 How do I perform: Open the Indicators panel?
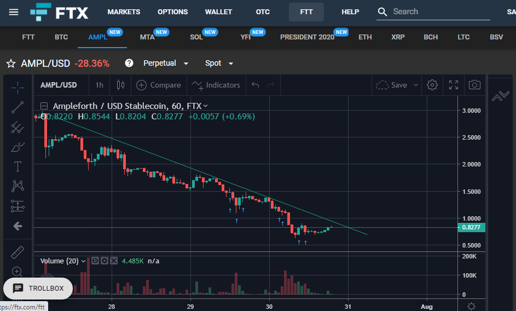pyautogui.click(x=216, y=85)
